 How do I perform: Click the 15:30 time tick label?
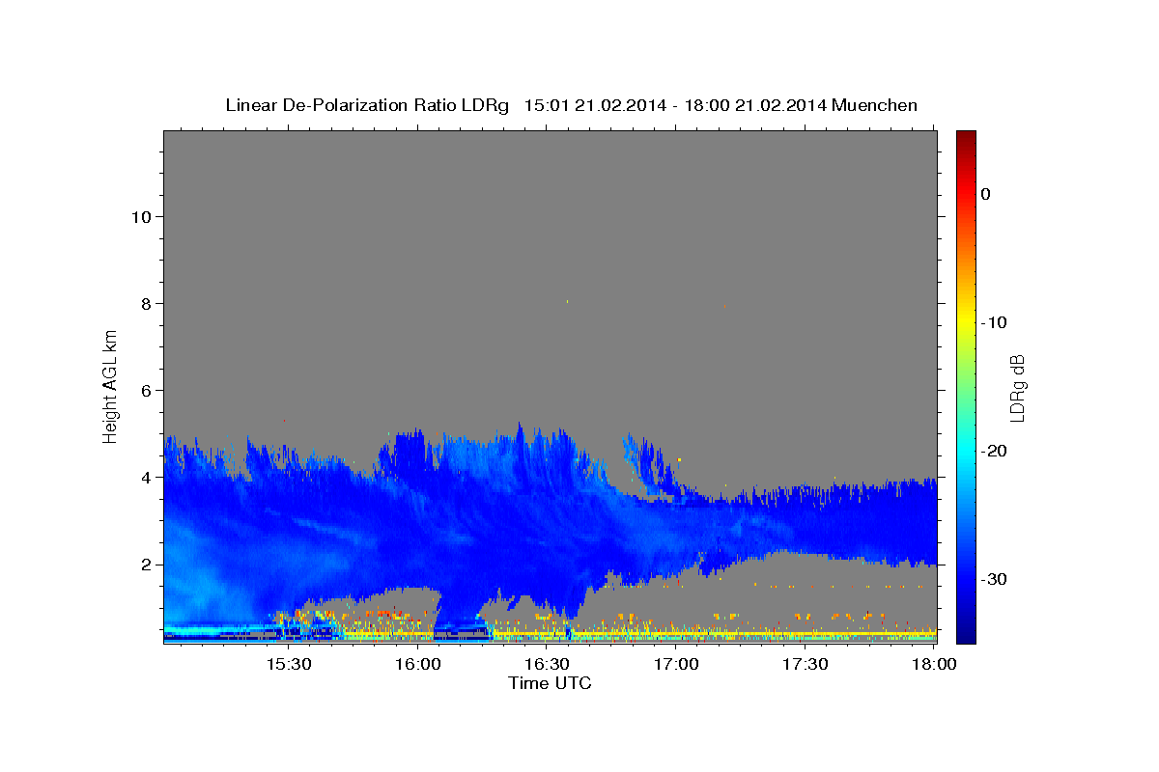[290, 664]
